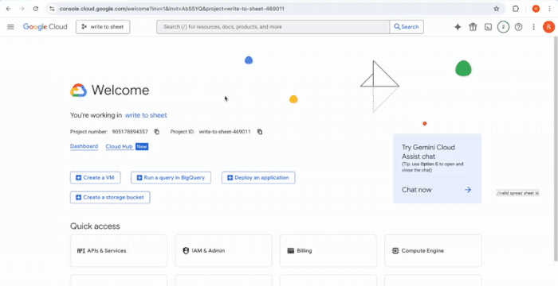The width and height of the screenshot is (558, 286).
Task: Click Run a query in BigQuery
Action: point(171,178)
